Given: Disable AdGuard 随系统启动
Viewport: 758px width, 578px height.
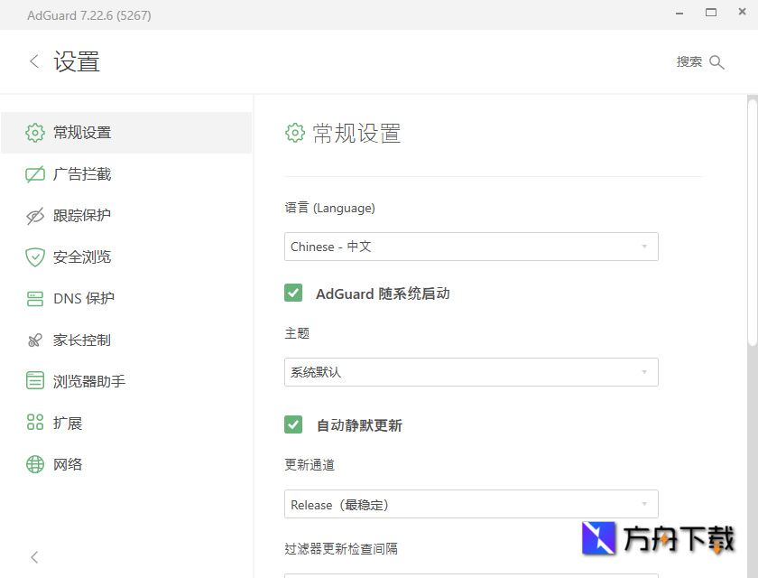Looking at the screenshot, I should tap(293, 293).
